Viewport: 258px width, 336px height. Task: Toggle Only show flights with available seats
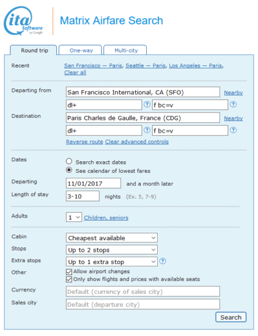coord(69,279)
